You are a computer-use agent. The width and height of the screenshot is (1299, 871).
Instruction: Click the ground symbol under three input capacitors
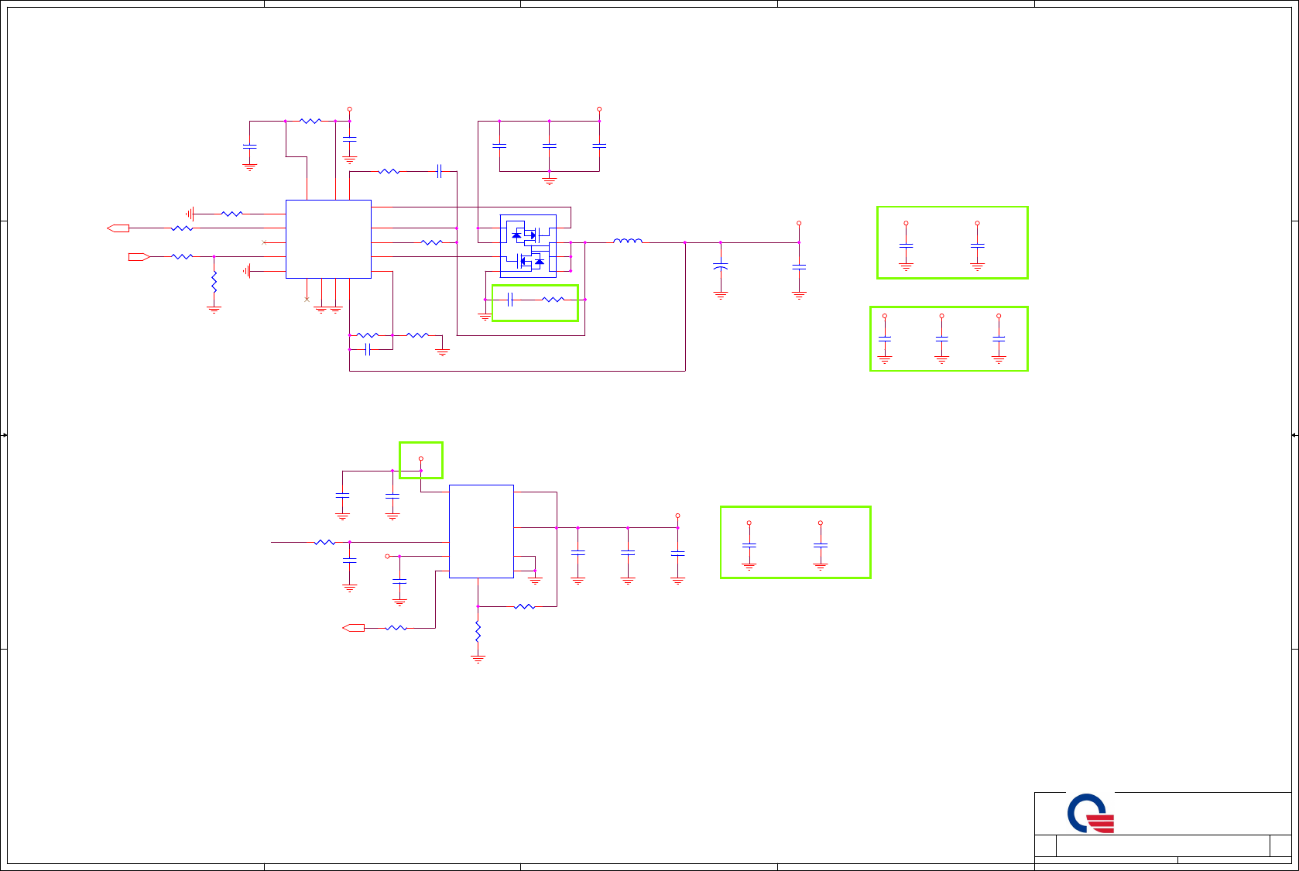pyautogui.click(x=550, y=181)
